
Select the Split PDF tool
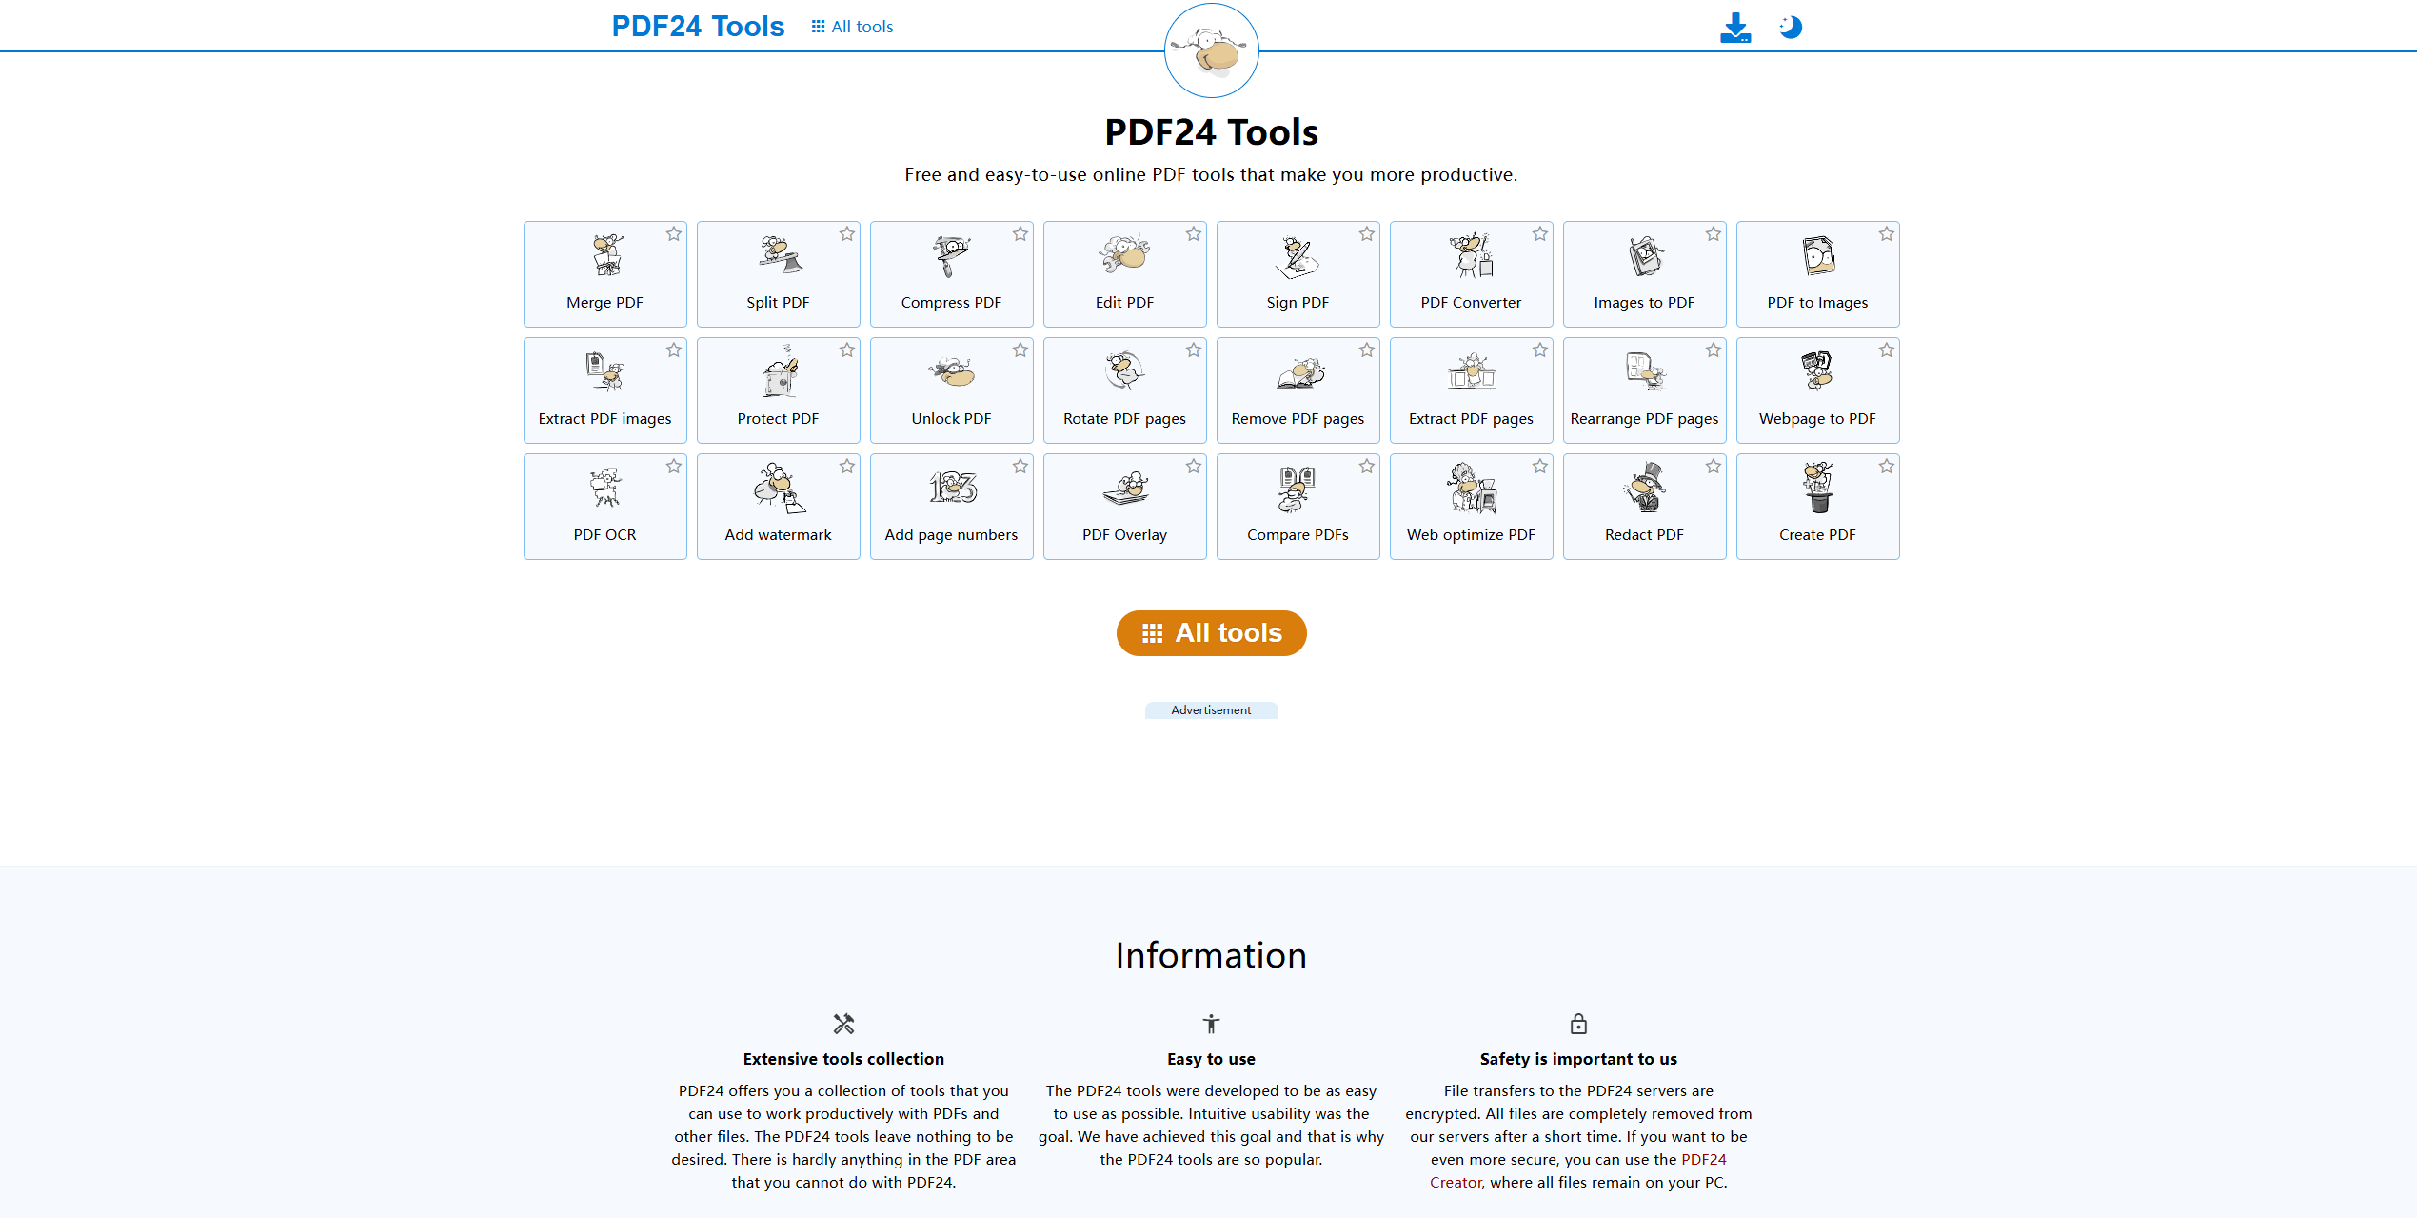point(778,274)
